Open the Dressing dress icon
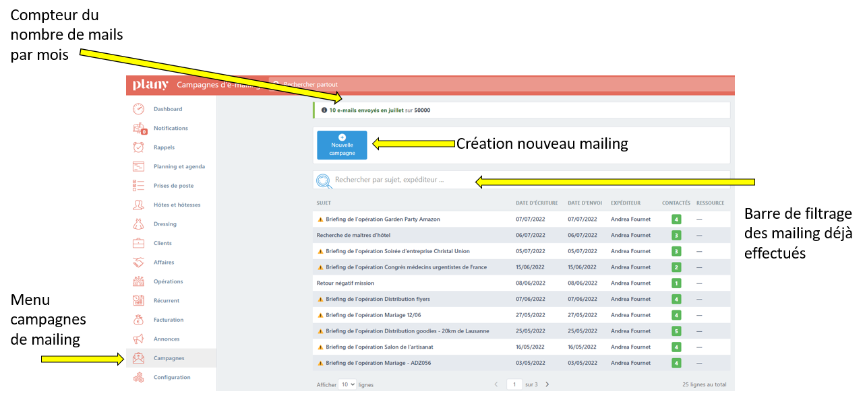 tap(138, 224)
